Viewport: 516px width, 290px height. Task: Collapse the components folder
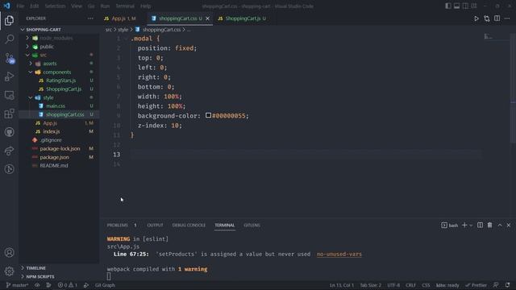[31, 72]
